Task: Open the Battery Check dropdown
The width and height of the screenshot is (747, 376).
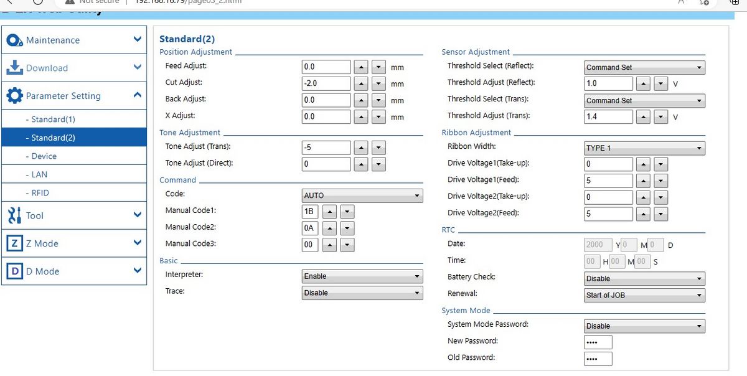Action: [644, 278]
